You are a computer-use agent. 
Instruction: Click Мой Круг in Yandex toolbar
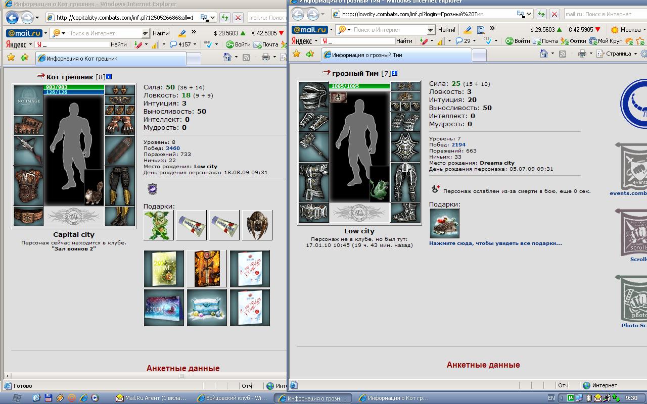tap(606, 41)
